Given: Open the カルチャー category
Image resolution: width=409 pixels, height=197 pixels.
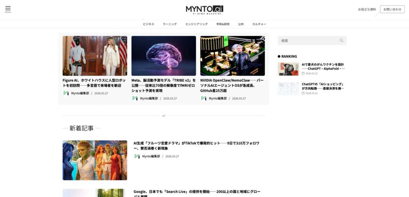Looking at the screenshot, I should click(x=259, y=24).
